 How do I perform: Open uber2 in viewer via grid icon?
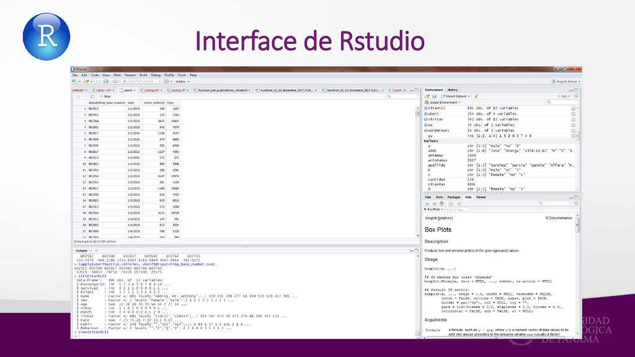[x=573, y=114]
